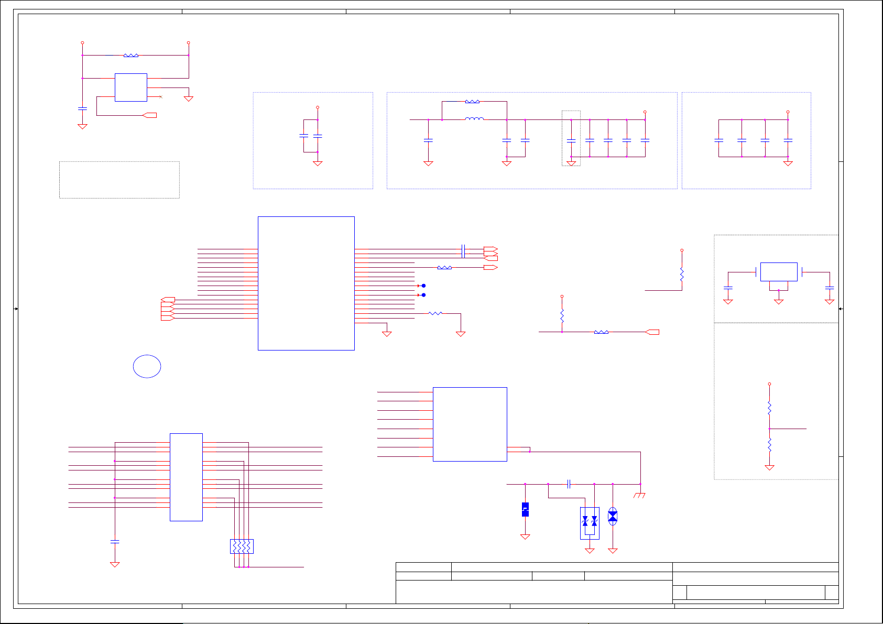Screen dimensions: 883x624
Task: Select the port after the horizontal middle resistor
Action: tap(652, 332)
